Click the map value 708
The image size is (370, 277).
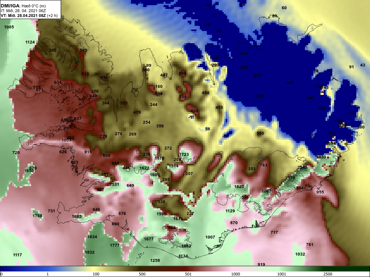tap(183, 97)
